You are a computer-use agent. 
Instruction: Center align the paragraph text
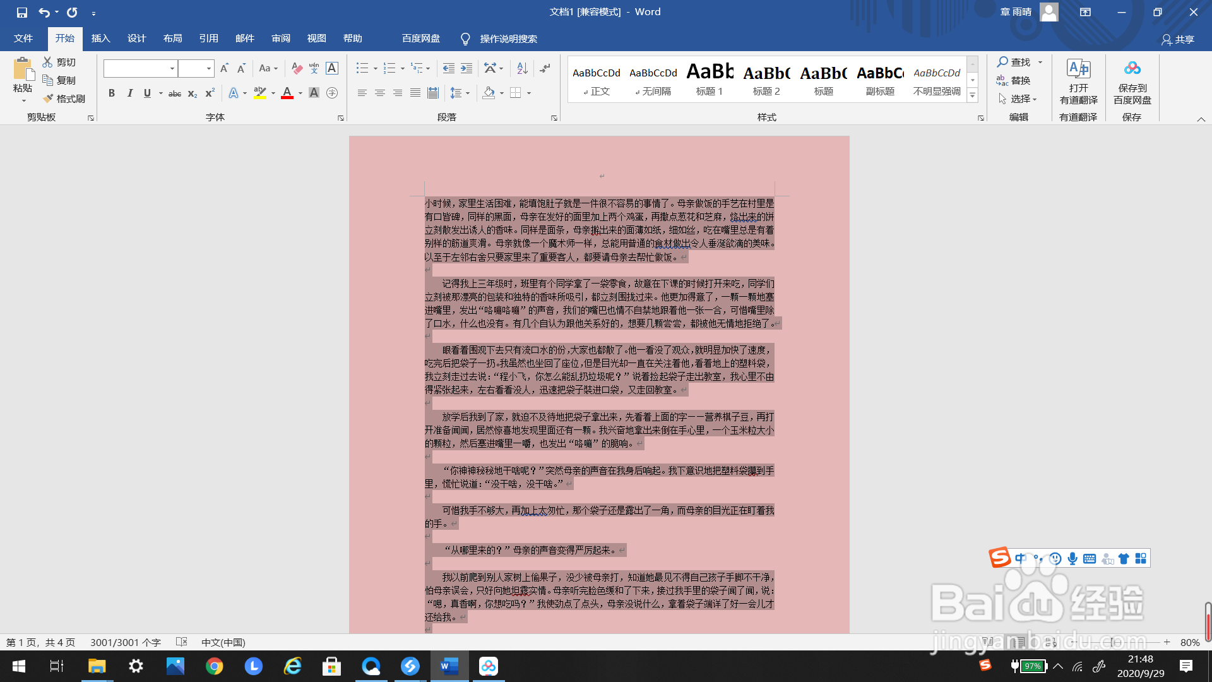point(379,93)
